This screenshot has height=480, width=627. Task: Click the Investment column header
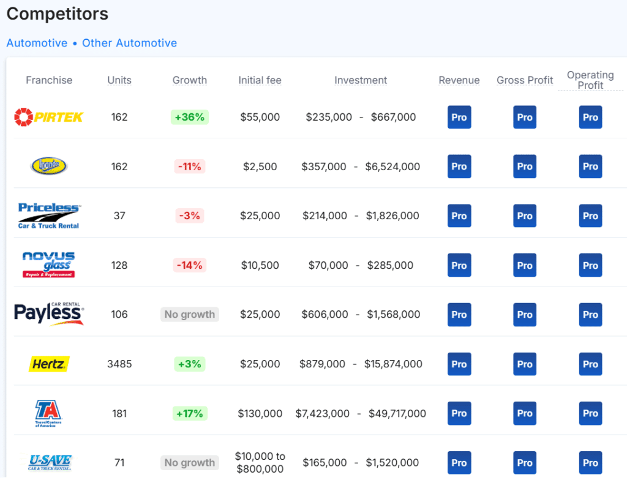pyautogui.click(x=361, y=80)
